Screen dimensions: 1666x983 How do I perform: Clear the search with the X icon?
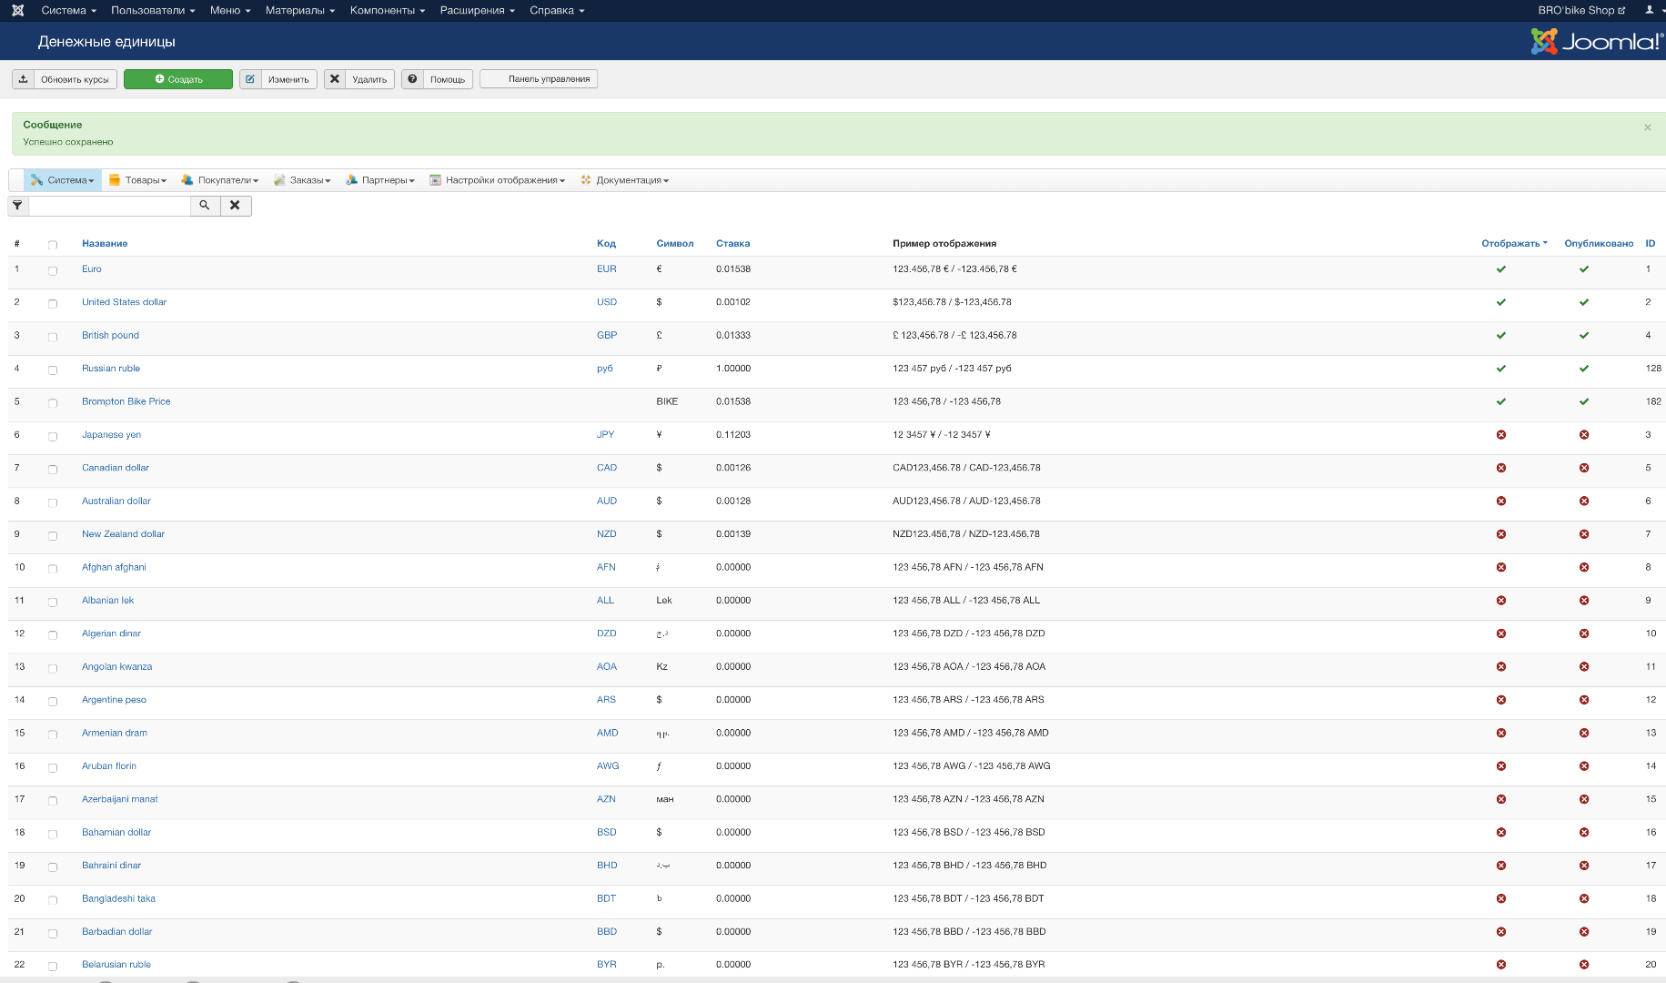click(236, 206)
